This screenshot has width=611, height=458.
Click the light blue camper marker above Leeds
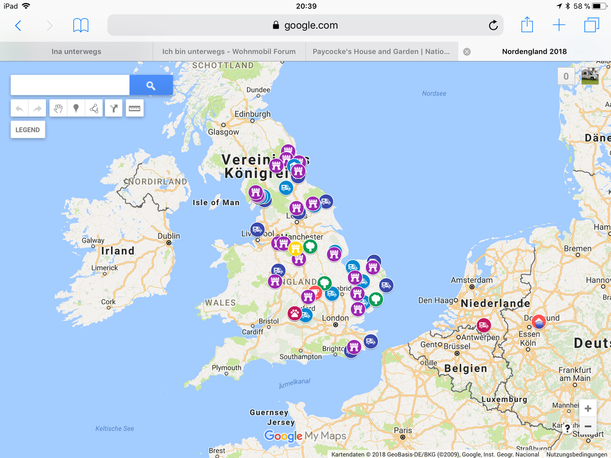click(x=286, y=188)
